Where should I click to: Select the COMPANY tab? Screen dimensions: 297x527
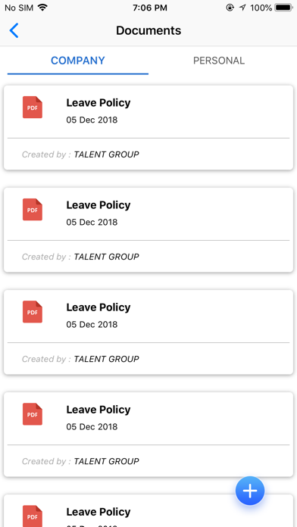tap(78, 61)
